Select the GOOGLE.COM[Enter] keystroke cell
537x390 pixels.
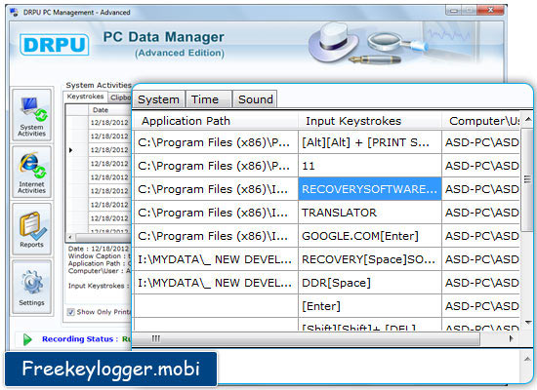coord(370,236)
